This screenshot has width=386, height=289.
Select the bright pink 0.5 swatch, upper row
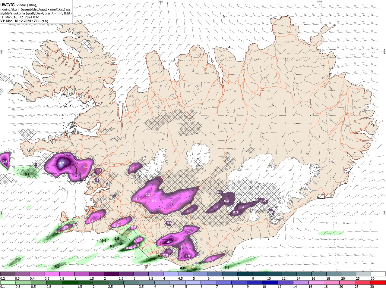coord(52,274)
